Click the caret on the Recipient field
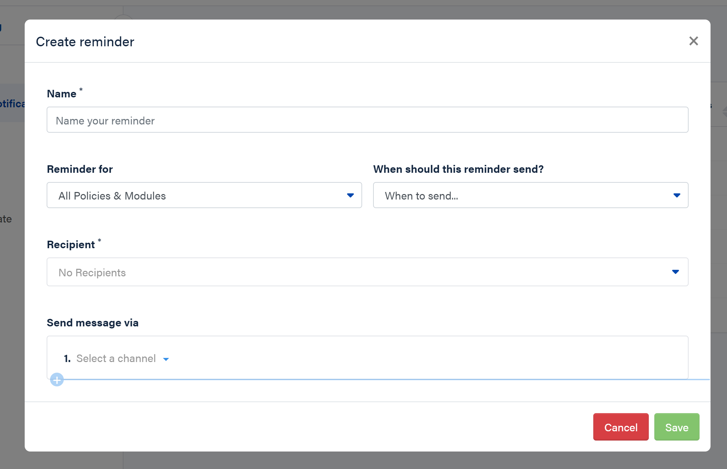Image resolution: width=727 pixels, height=469 pixels. coord(675,272)
